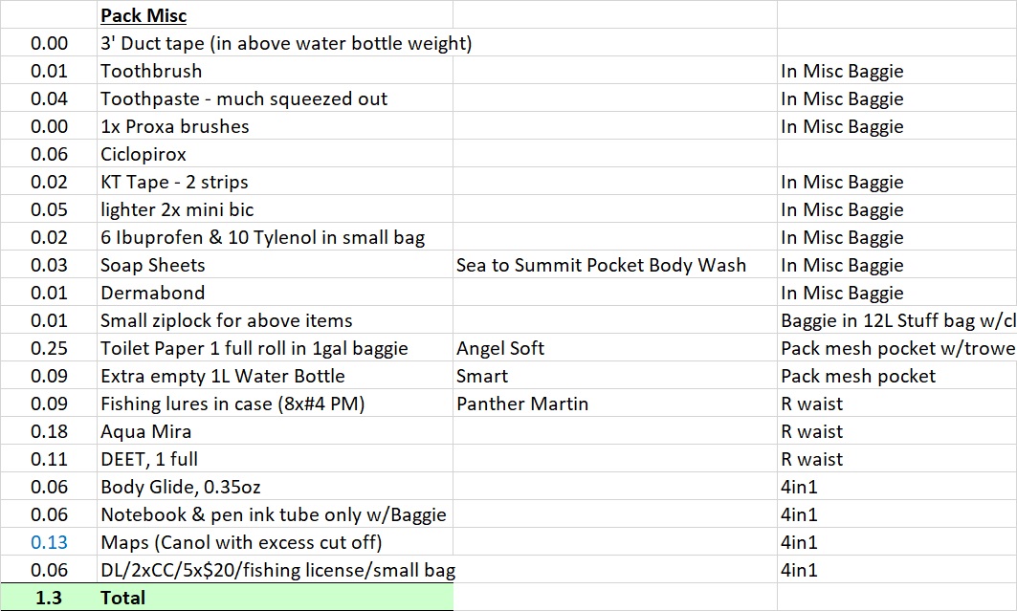The width and height of the screenshot is (1017, 611).
Task: Click the blue 0.13 weight value
Action: 50,542
